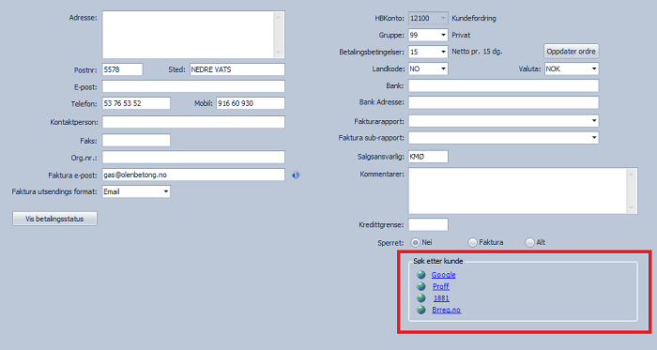This screenshot has width=657, height=350.
Task: Open the Gruppe dropdown
Action: coord(443,35)
